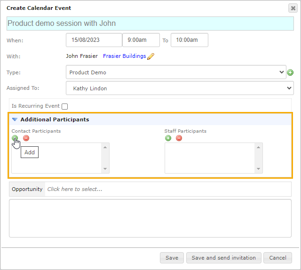The height and width of the screenshot is (270, 301).
Task: Add a new event type with green plus
Action: coord(290,72)
